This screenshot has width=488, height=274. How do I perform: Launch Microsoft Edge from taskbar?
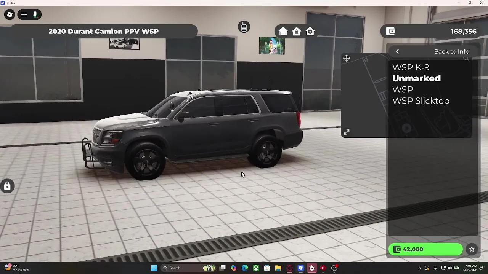(x=245, y=268)
